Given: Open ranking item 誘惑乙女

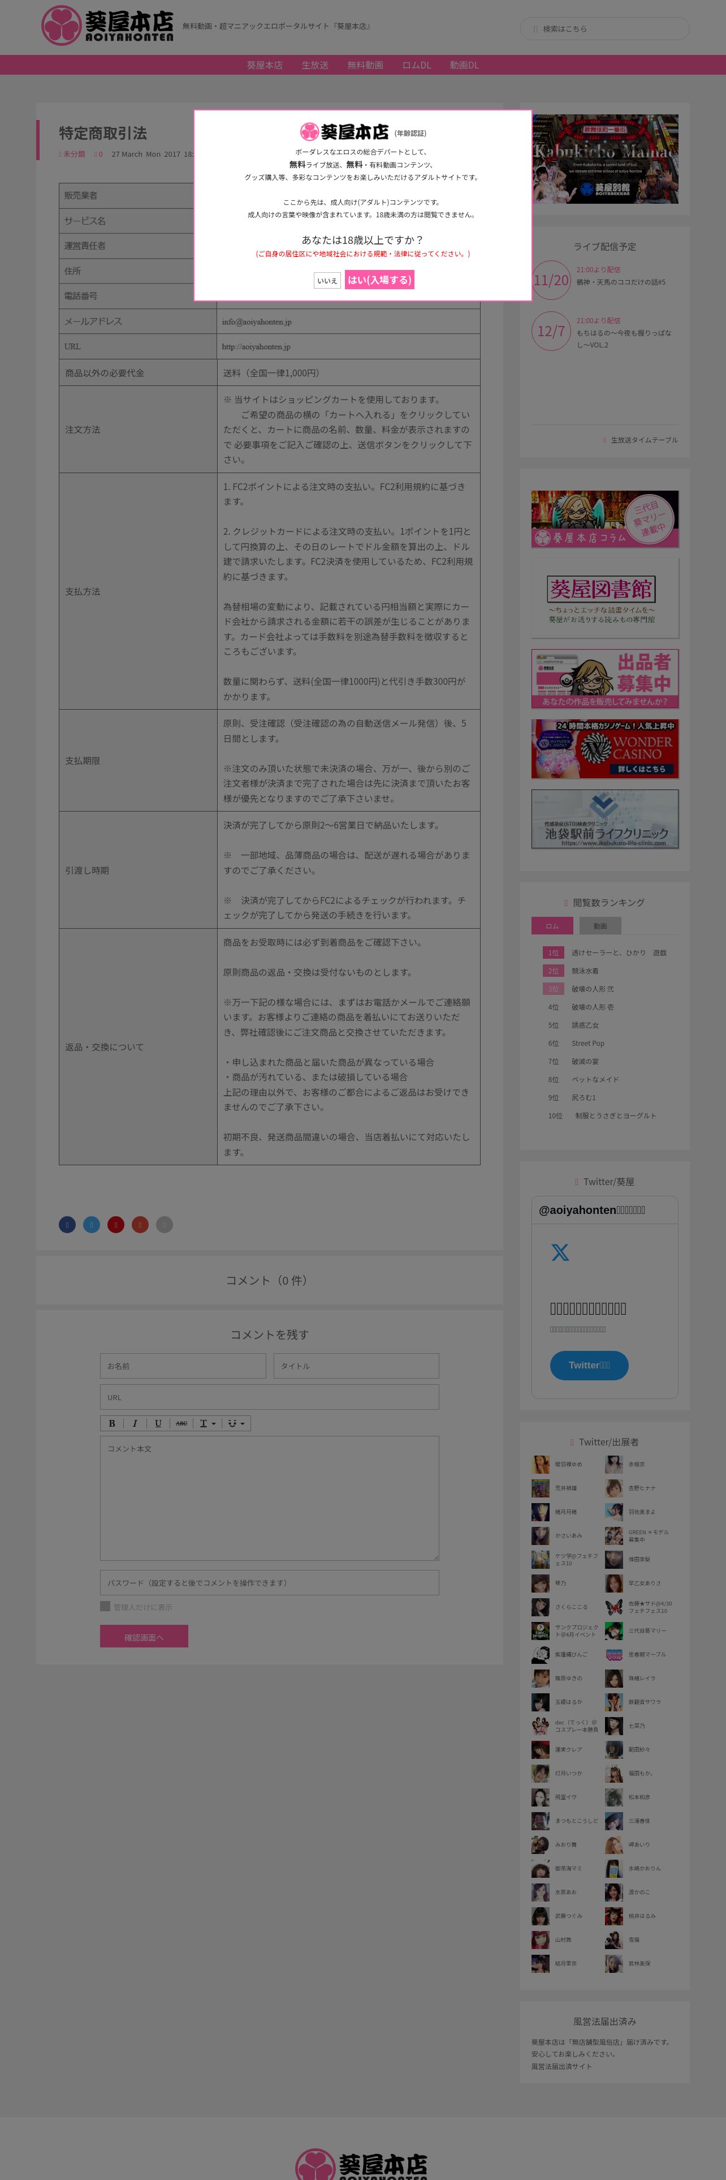Looking at the screenshot, I should [x=585, y=1025].
